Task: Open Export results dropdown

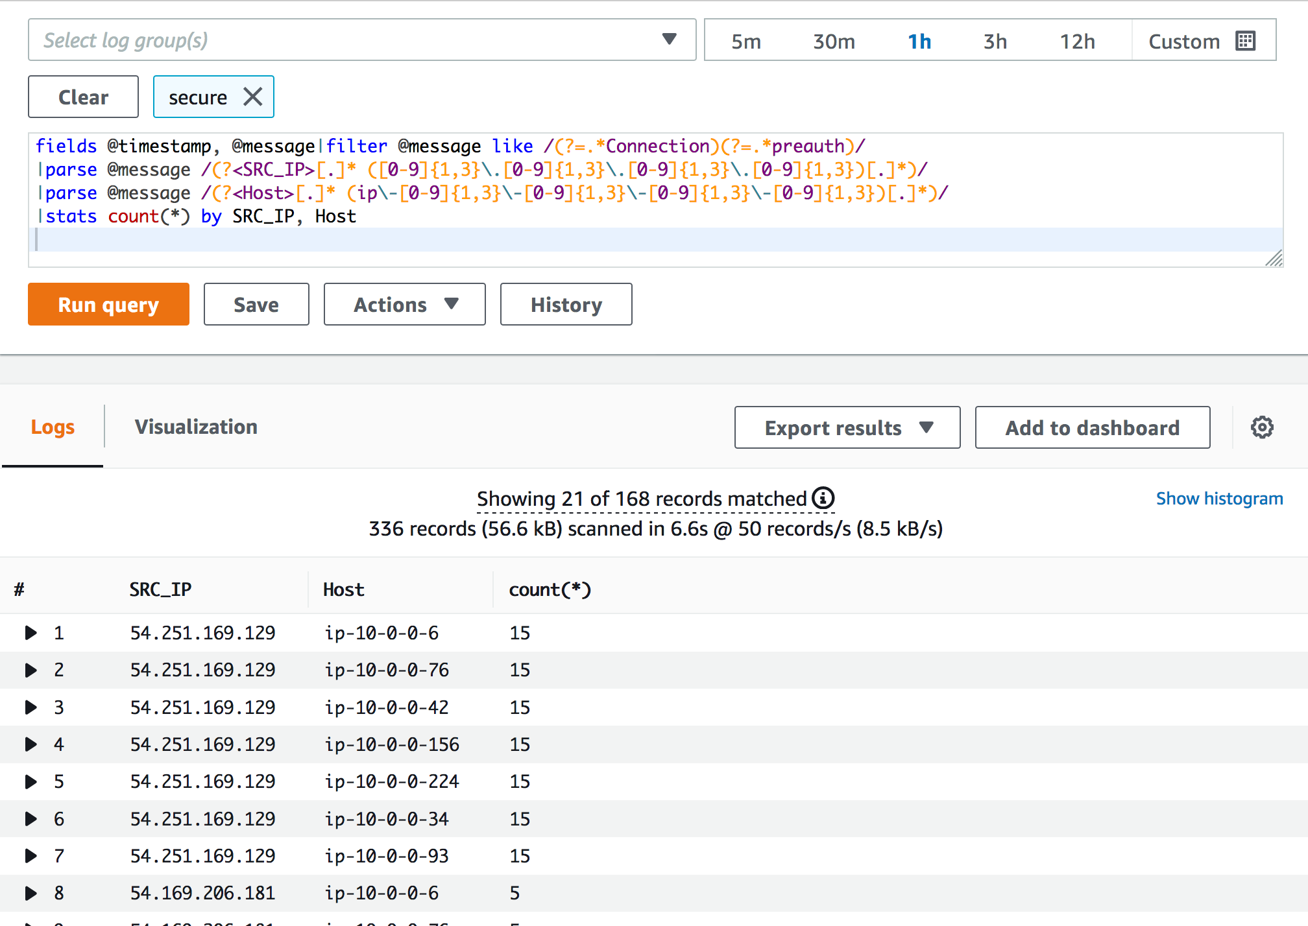Action: pyautogui.click(x=847, y=427)
